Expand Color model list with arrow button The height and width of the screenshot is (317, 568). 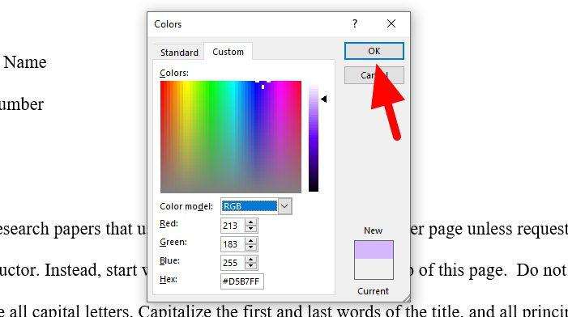pyautogui.click(x=284, y=206)
